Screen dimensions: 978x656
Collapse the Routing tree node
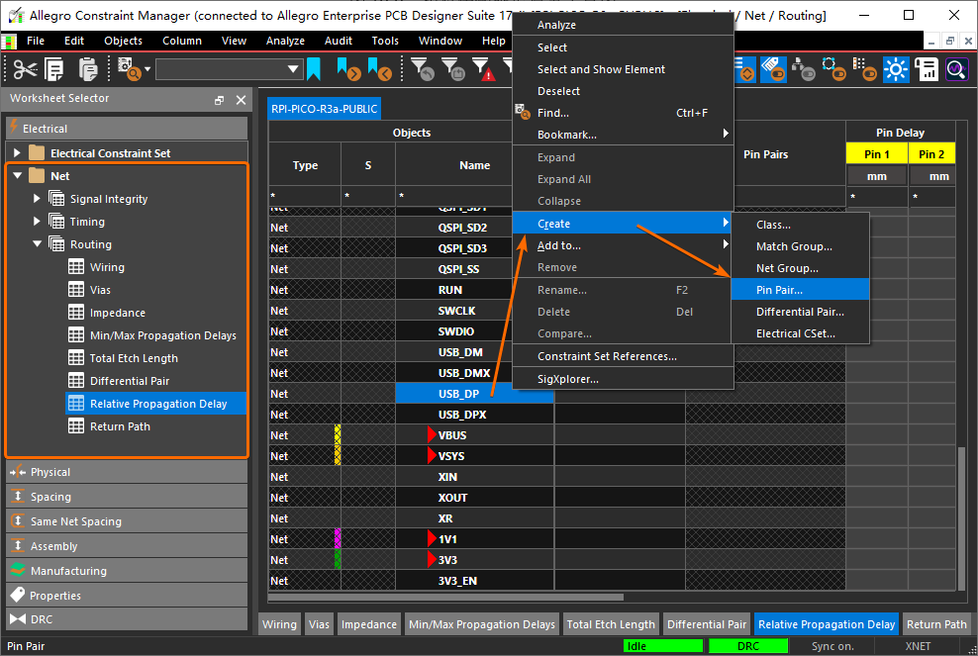38,244
